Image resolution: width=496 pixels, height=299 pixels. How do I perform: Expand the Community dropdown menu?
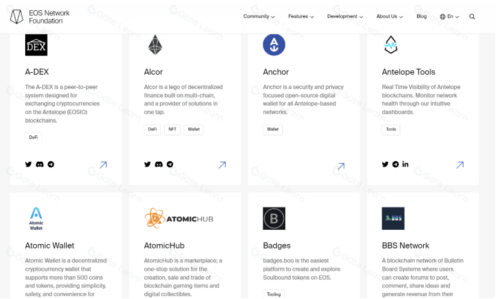pos(259,17)
